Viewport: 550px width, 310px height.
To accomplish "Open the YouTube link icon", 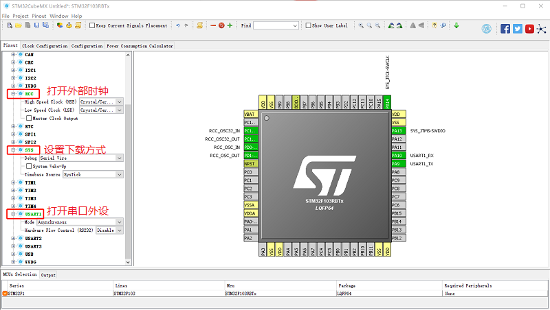I will [x=529, y=29].
